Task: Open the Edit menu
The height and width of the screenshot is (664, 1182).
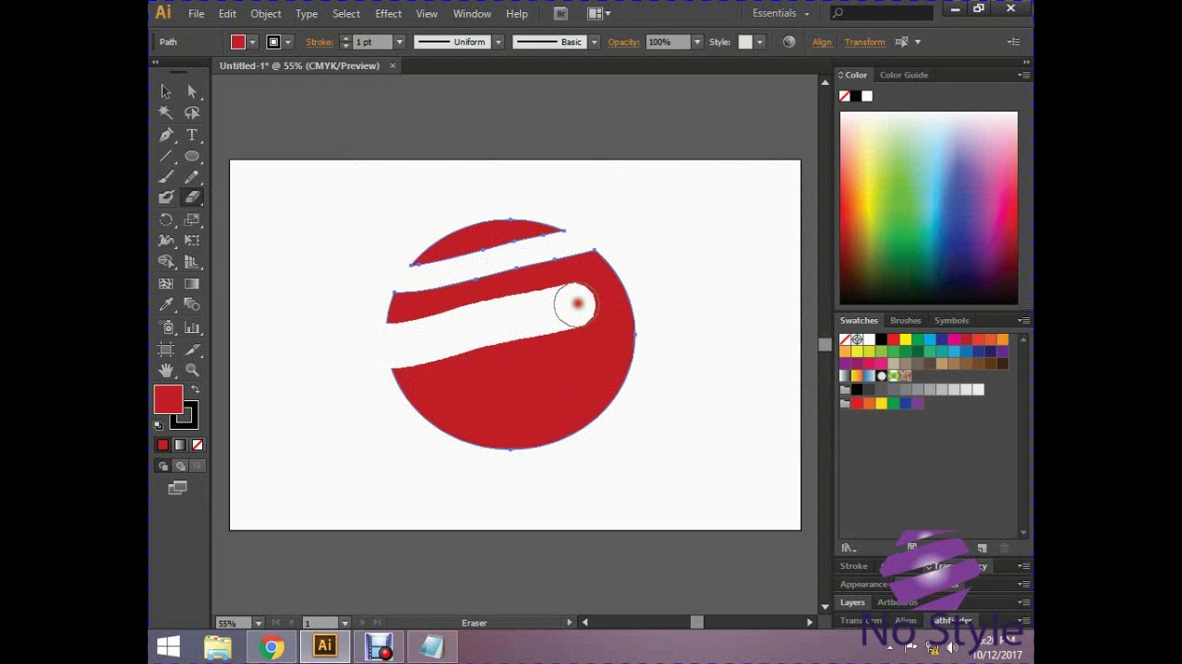Action: pyautogui.click(x=227, y=14)
